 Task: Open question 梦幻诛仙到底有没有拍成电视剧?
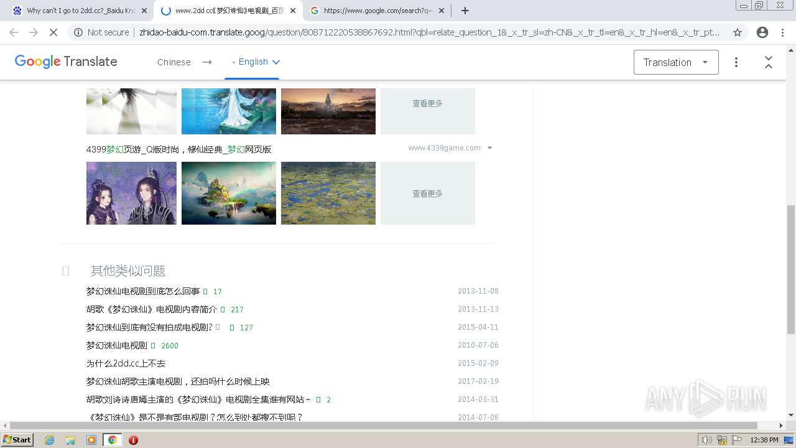(x=149, y=327)
